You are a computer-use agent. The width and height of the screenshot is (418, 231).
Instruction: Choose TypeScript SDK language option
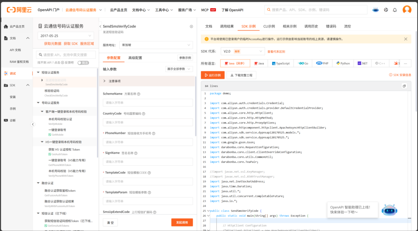click(280, 64)
